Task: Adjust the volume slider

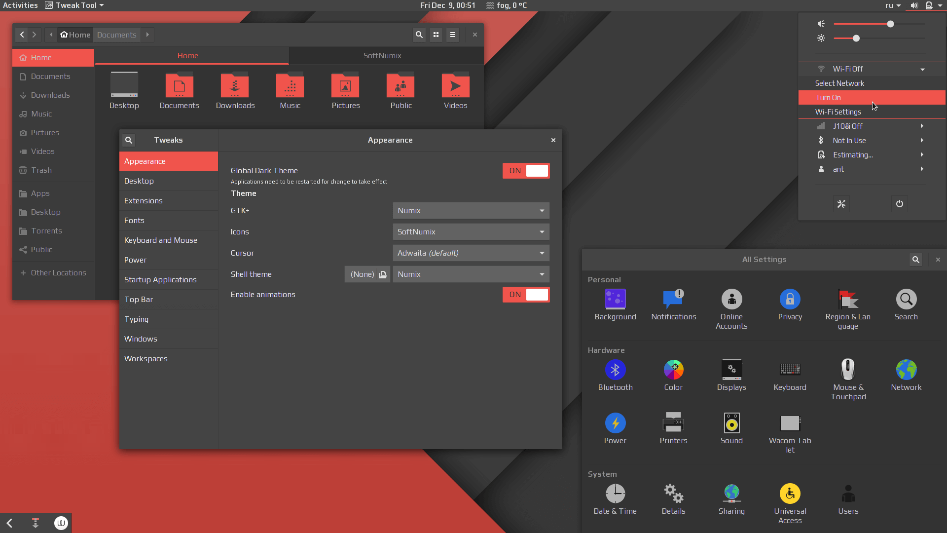Action: click(x=890, y=24)
